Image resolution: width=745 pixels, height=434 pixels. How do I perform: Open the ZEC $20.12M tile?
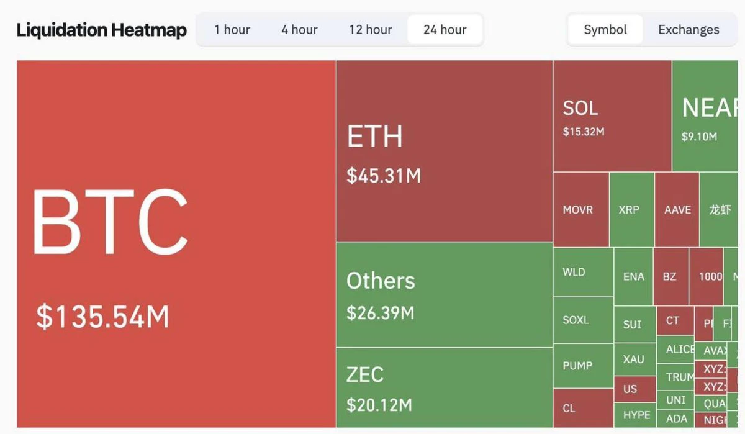pos(445,387)
